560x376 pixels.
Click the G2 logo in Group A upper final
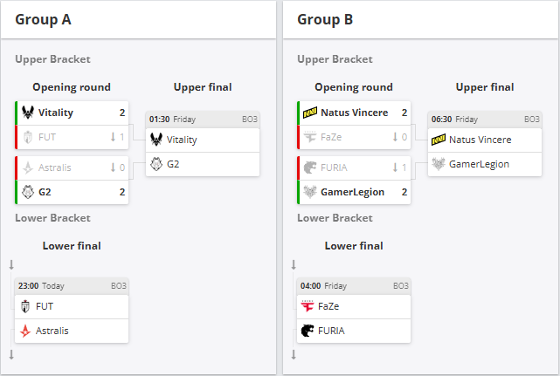click(156, 163)
